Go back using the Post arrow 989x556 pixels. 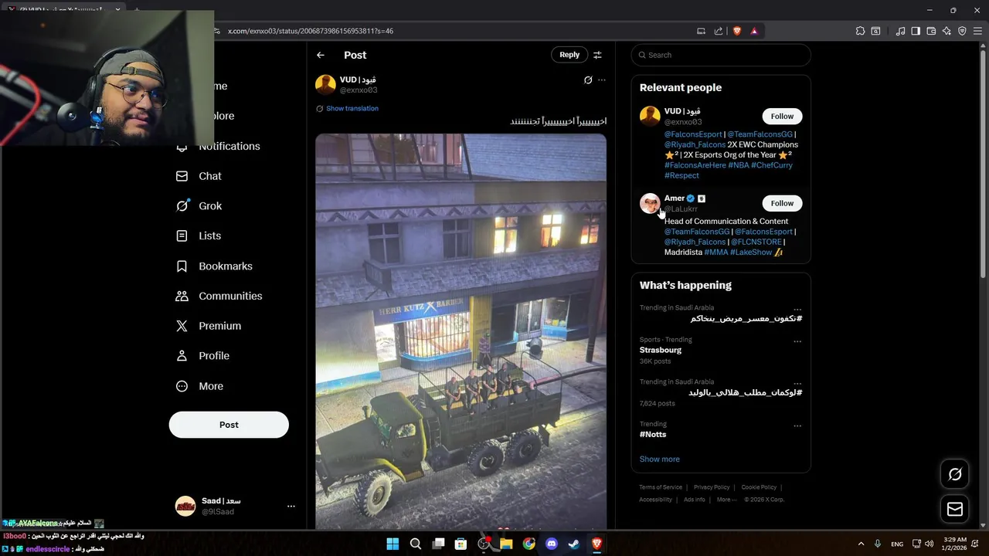coord(321,55)
